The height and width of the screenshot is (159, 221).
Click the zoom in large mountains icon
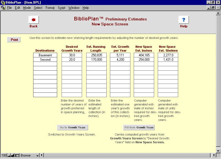[x=12, y=155]
